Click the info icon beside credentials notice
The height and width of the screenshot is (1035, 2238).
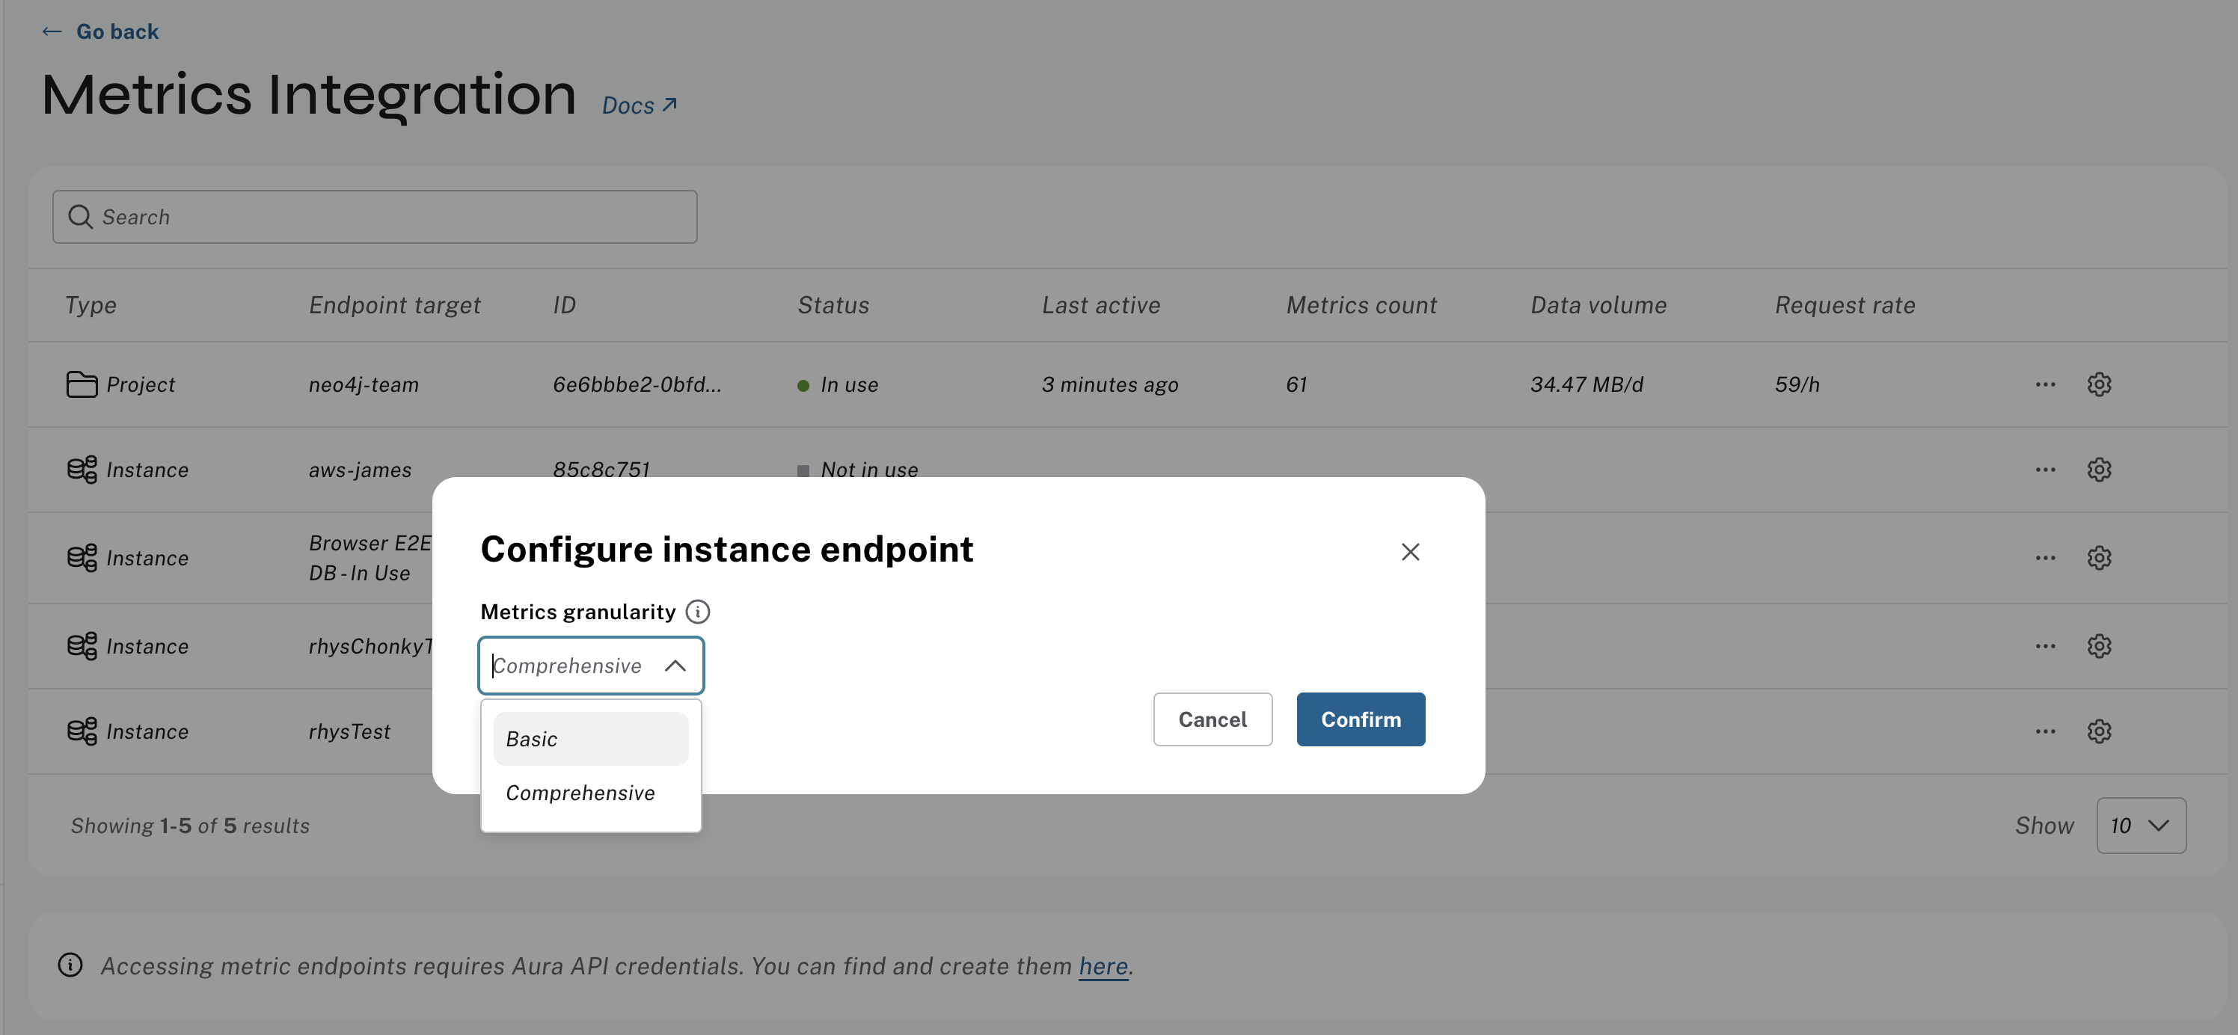70,965
